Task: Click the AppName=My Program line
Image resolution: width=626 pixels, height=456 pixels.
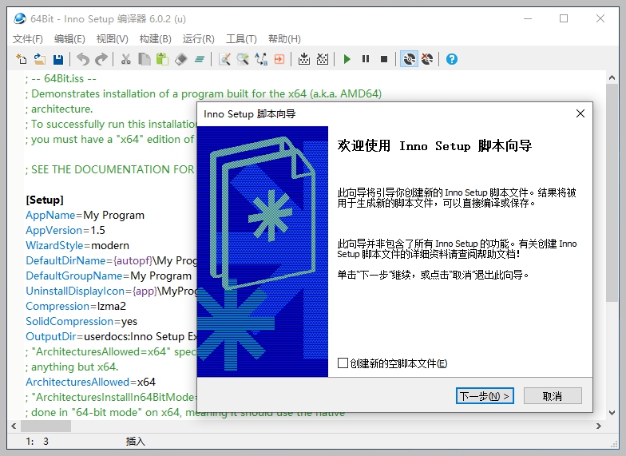Action: 85,215
